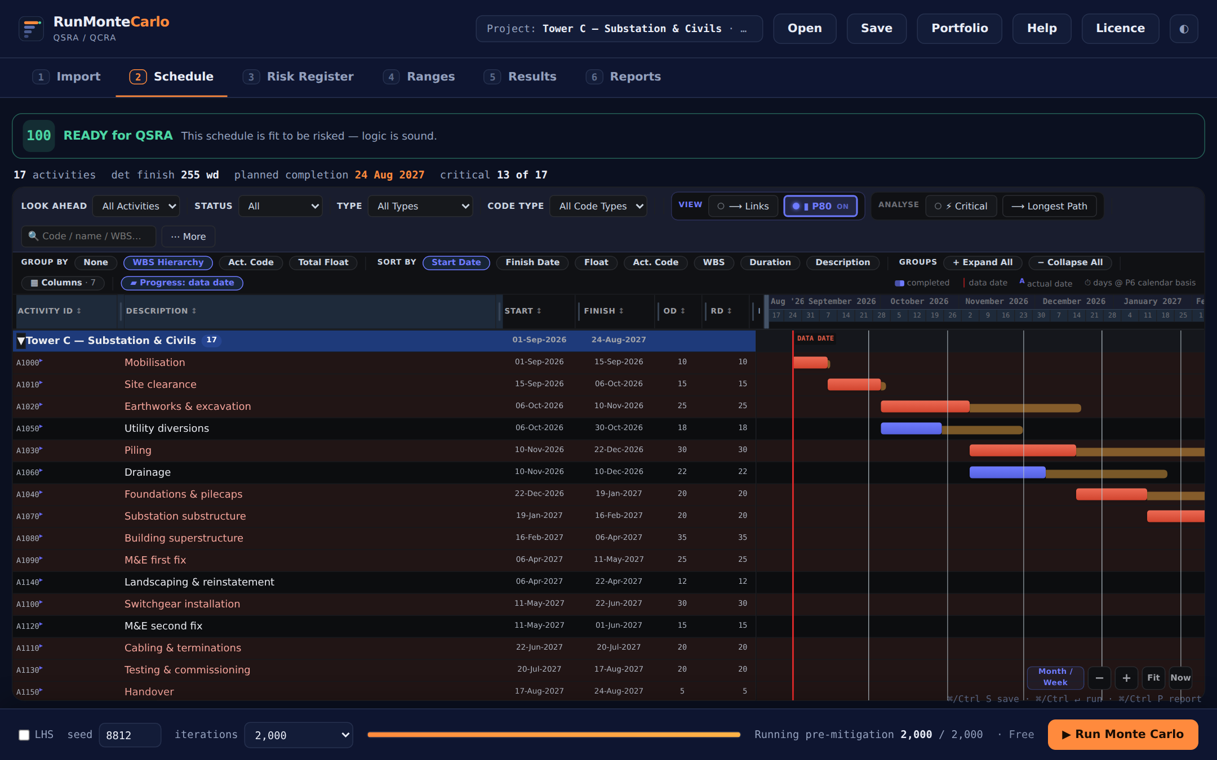Viewport: 1217px width, 760px height.
Task: Click the Fit timeline button
Action: [1153, 678]
